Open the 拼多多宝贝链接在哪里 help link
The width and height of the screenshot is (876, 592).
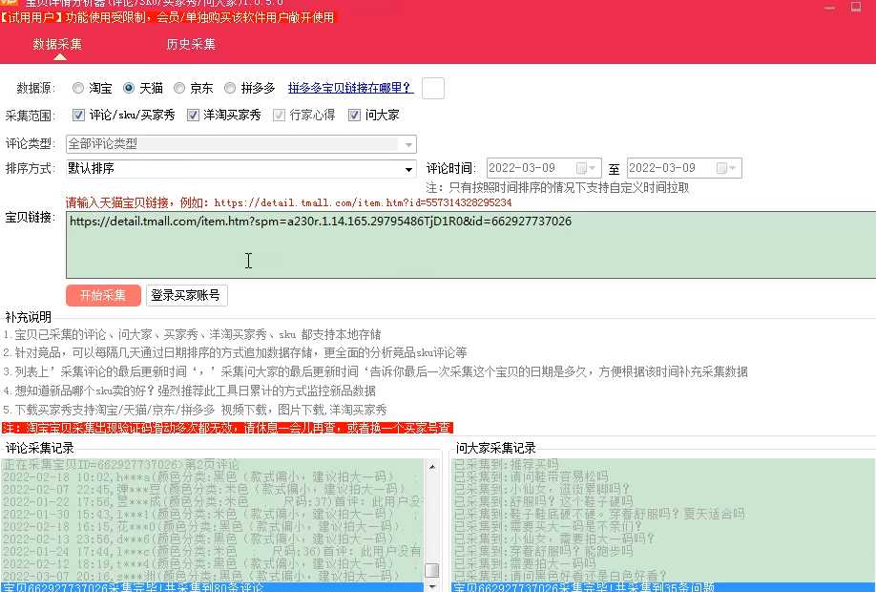point(350,88)
